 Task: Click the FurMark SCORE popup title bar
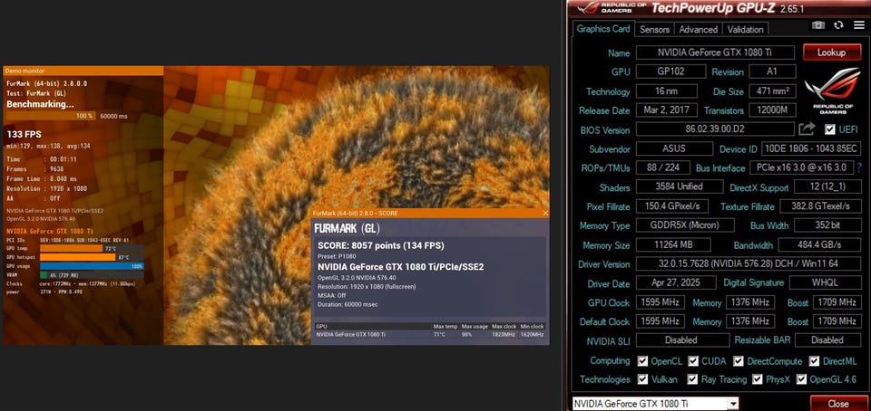click(430, 214)
